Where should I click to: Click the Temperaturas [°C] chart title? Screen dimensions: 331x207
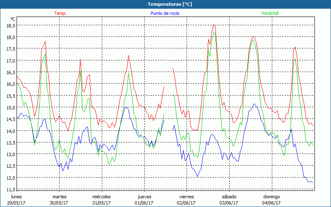[x=170, y=4]
